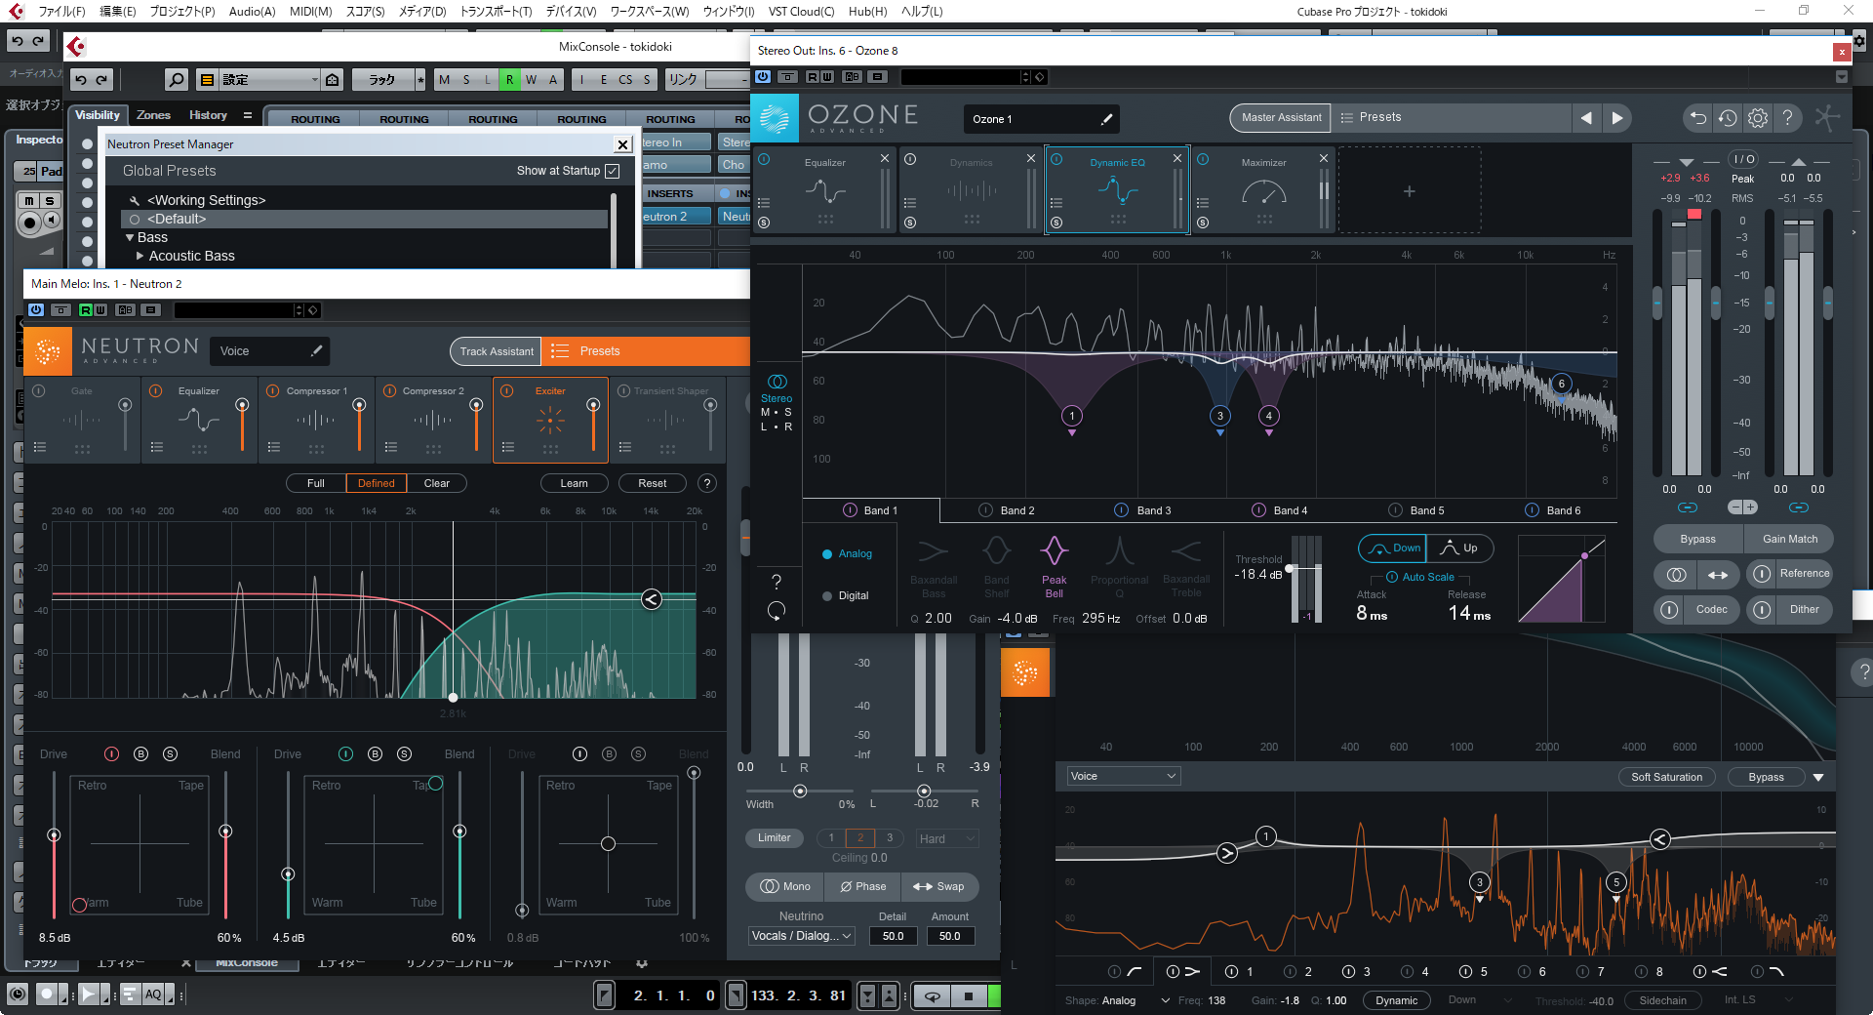Adjust stereo Width slider handle
Screen dimensions: 1873x1015
click(x=800, y=792)
